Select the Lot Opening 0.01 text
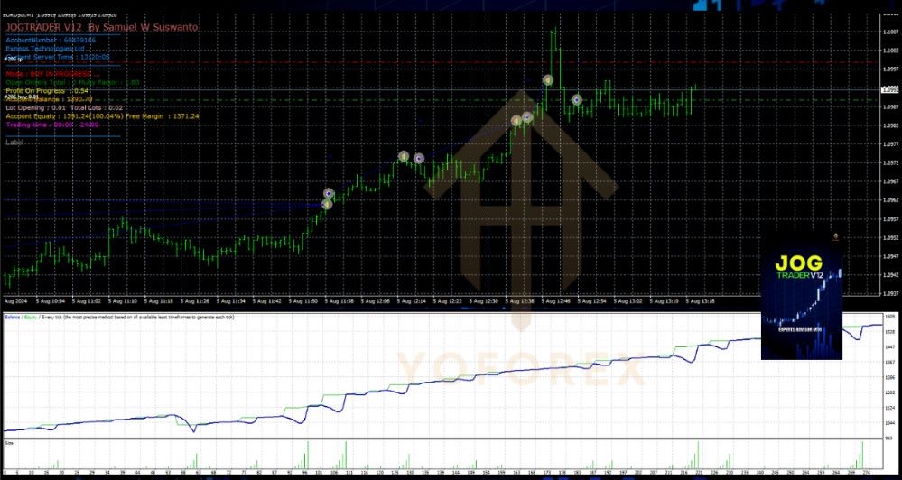The width and height of the screenshot is (902, 480). pos(36,107)
